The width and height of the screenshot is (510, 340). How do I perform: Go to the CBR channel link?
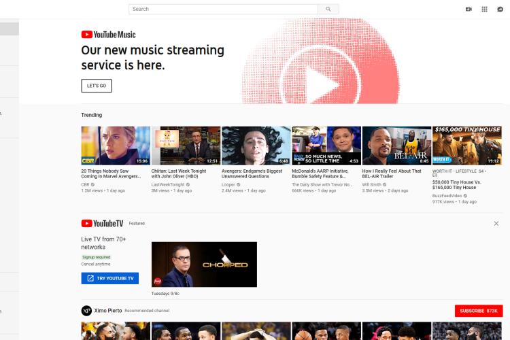85,184
